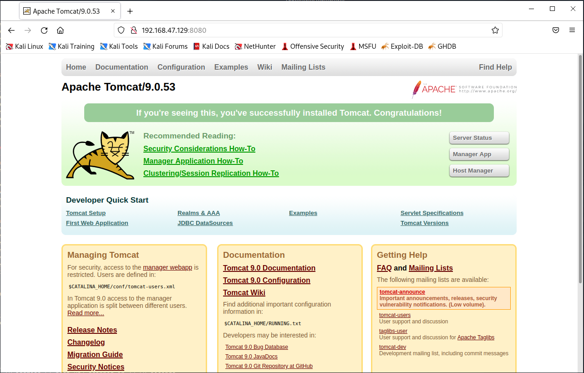The height and width of the screenshot is (373, 584).
Task: Open the FAQ link under Getting Help
Action: point(384,268)
